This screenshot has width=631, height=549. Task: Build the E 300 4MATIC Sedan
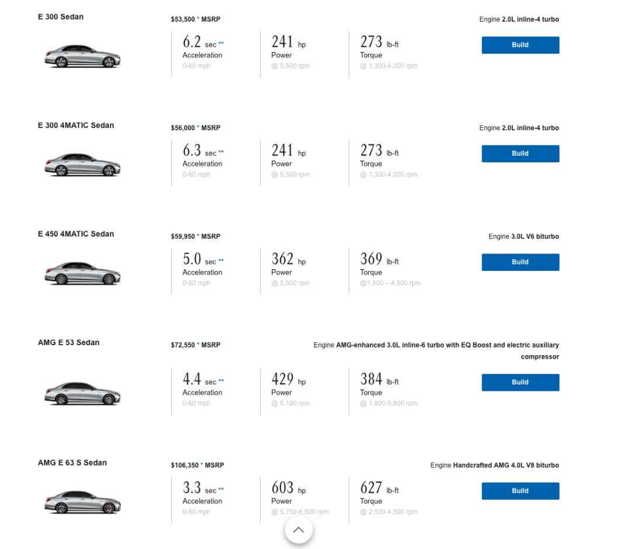pyautogui.click(x=521, y=154)
